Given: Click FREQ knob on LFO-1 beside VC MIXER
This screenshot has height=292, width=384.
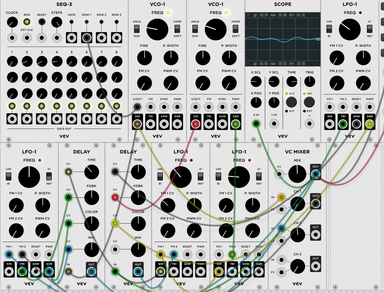Looking at the screenshot, I should pos(239,177).
